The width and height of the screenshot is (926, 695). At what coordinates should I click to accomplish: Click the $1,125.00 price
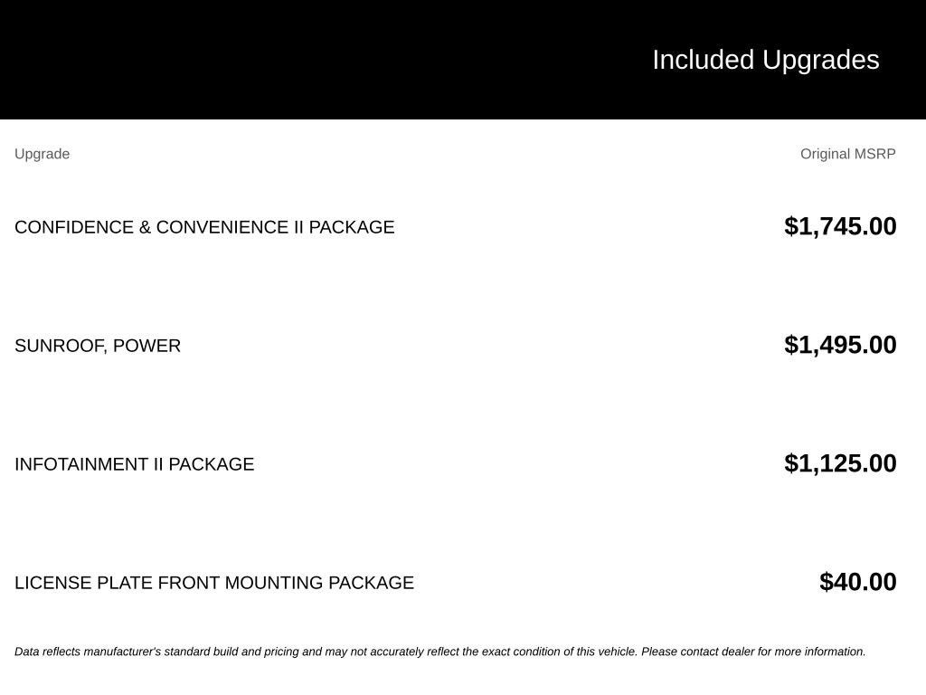point(840,463)
